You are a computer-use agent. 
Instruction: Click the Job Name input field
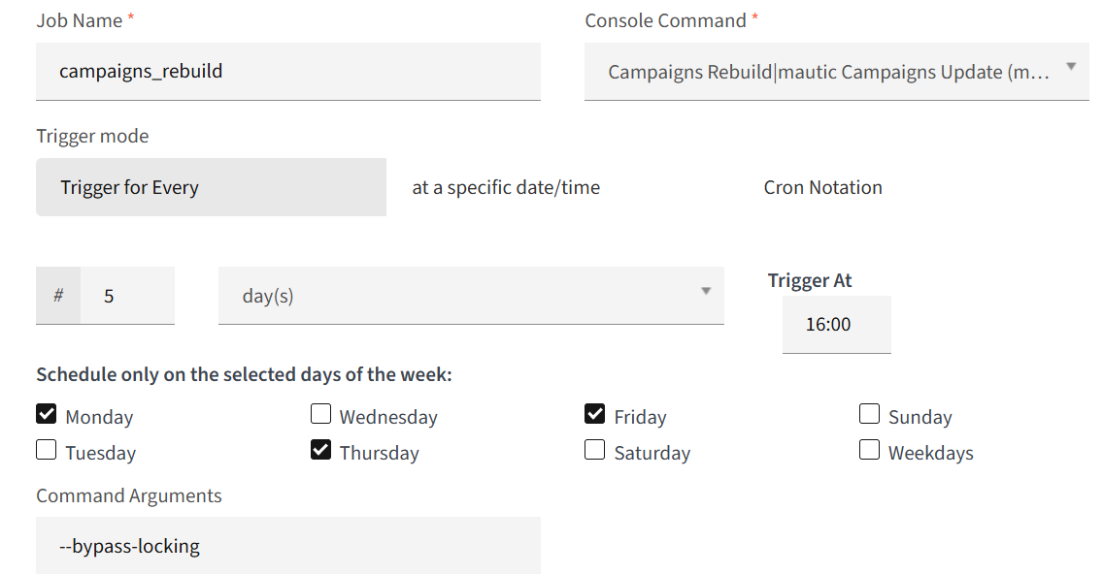click(287, 71)
